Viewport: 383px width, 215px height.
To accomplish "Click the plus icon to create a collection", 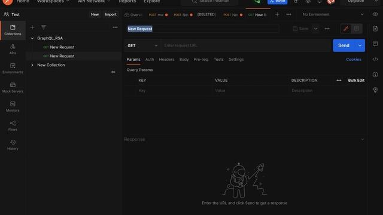I will pyautogui.click(x=32, y=27).
